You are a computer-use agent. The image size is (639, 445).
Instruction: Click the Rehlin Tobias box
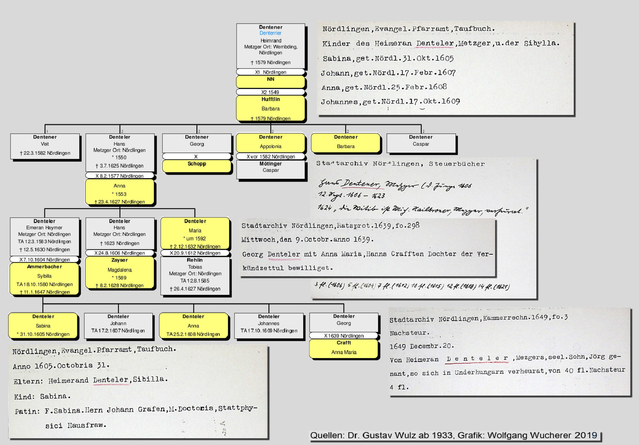pyautogui.click(x=195, y=275)
